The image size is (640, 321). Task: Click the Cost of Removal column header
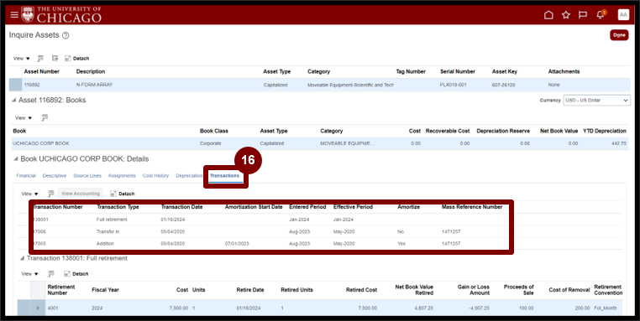coord(569,290)
